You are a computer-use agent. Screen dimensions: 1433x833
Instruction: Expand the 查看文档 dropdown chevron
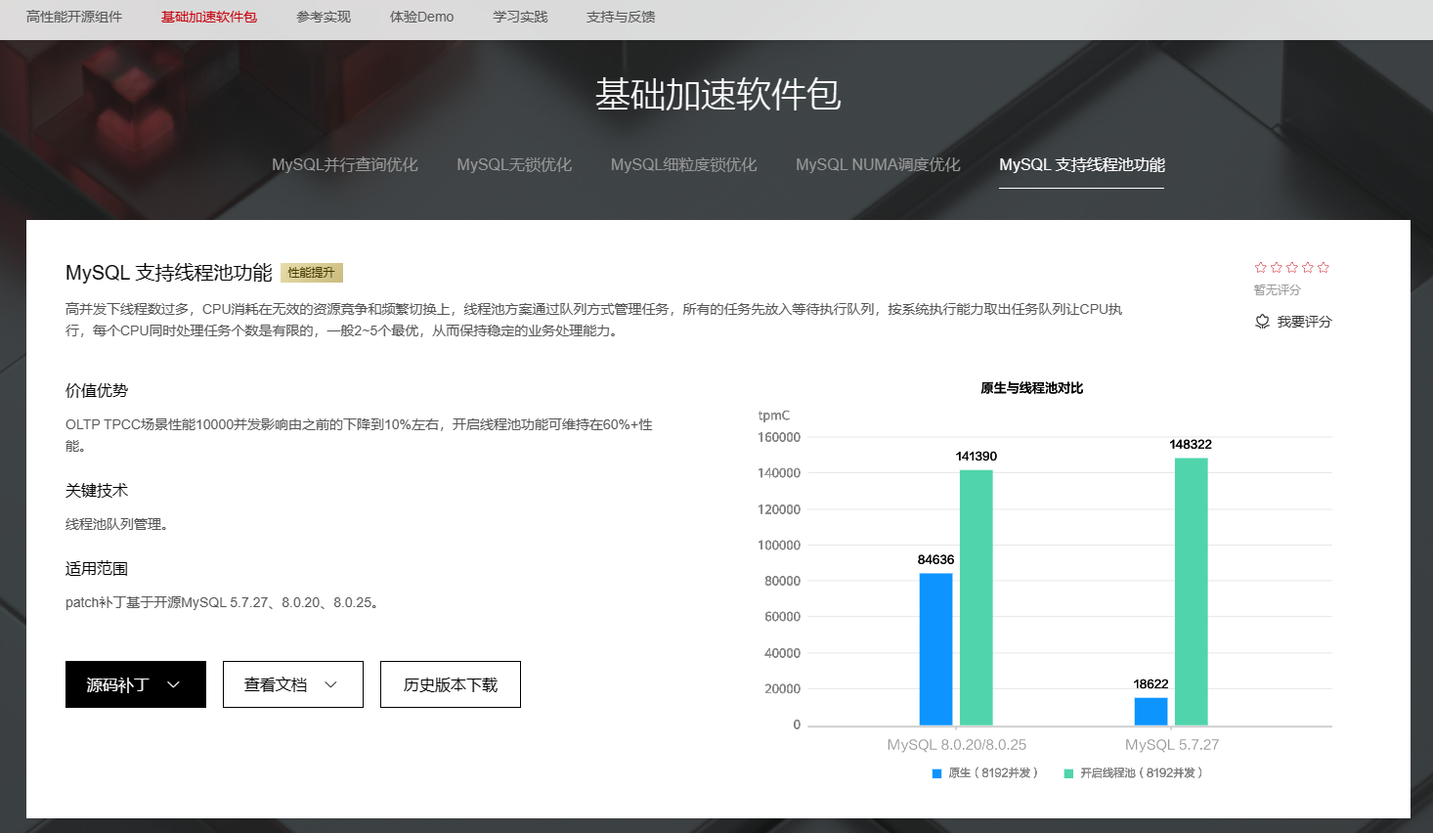[330, 684]
